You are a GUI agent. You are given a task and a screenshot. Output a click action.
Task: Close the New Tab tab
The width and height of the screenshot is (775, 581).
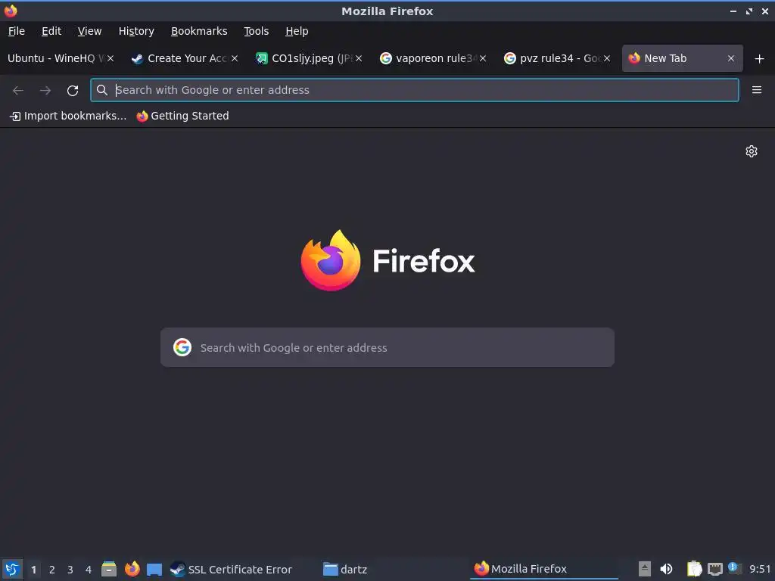tap(731, 58)
